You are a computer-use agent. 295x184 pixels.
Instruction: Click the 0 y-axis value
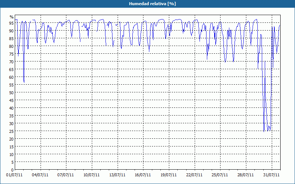pos(13,170)
